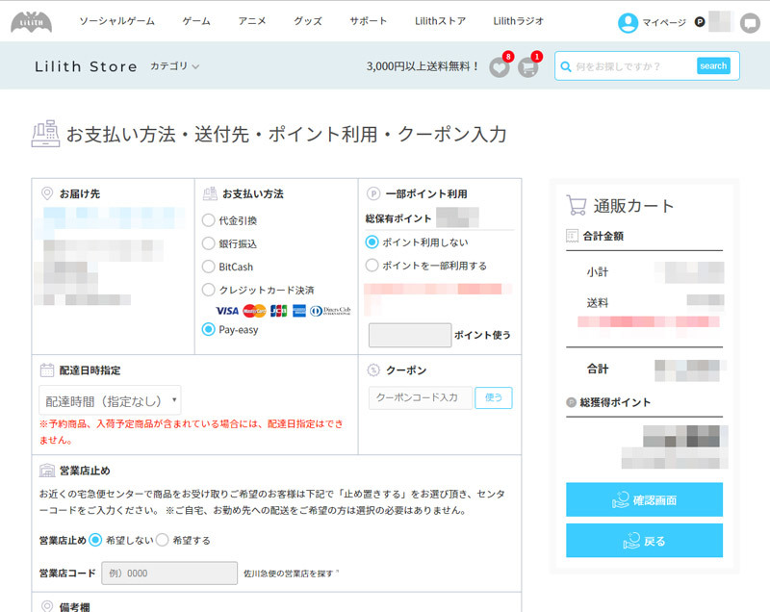
Task: Open the My Page user avatar icon
Action: click(x=628, y=22)
